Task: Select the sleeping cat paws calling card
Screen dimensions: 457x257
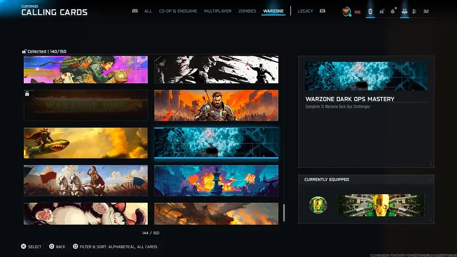Action: tap(86, 214)
